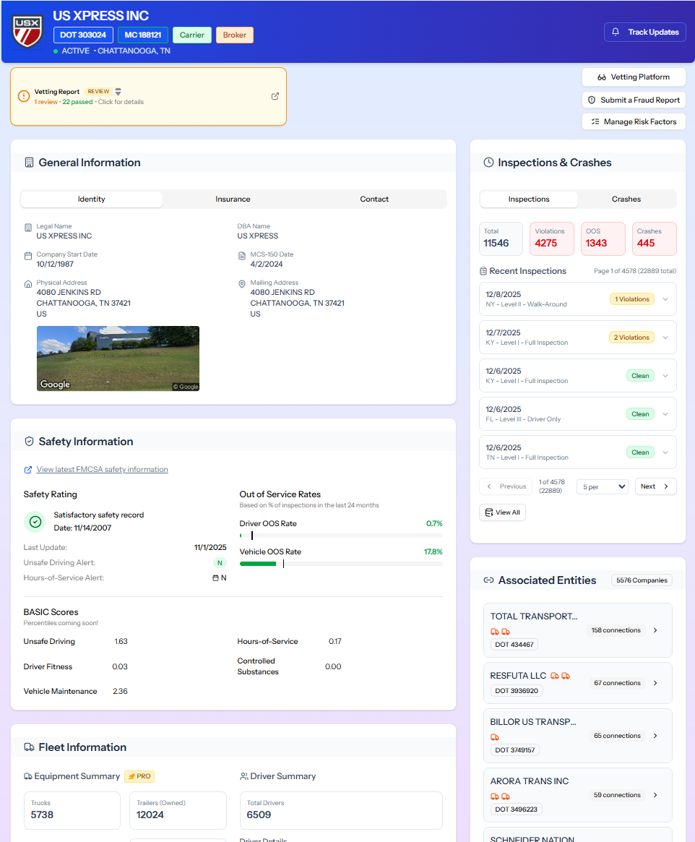Viewport: 695px width, 842px height.
Task: Click the Google street view thumbnail
Action: tap(118, 358)
